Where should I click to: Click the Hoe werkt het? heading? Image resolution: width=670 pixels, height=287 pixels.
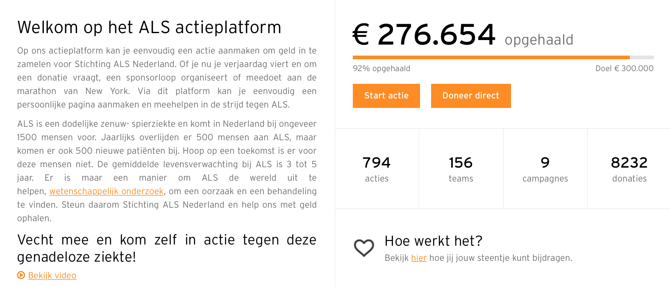[434, 241]
